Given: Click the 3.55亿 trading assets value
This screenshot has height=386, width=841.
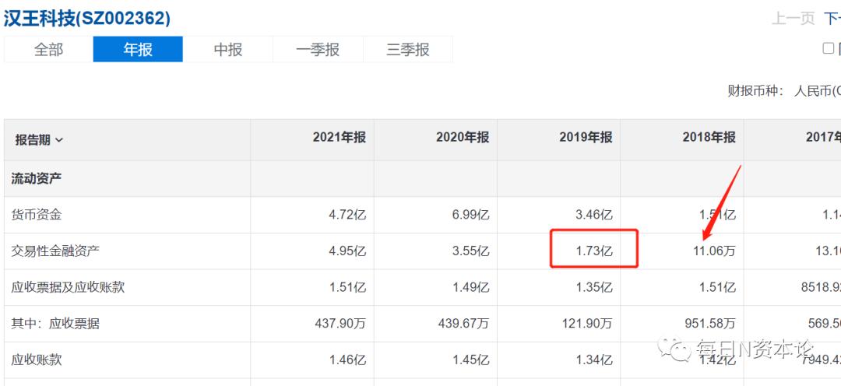Looking at the screenshot, I should click(x=471, y=251).
